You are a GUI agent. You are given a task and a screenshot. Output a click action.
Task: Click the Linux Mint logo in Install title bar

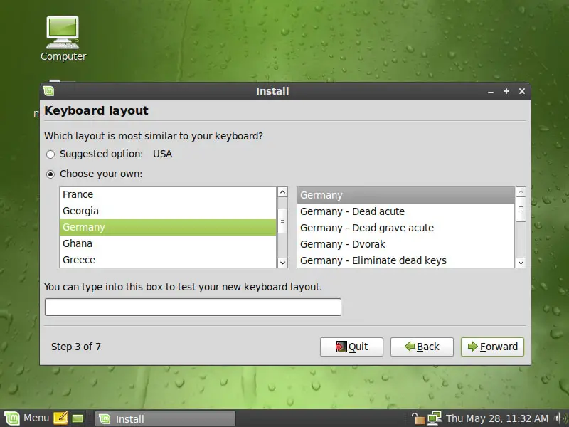(x=48, y=91)
